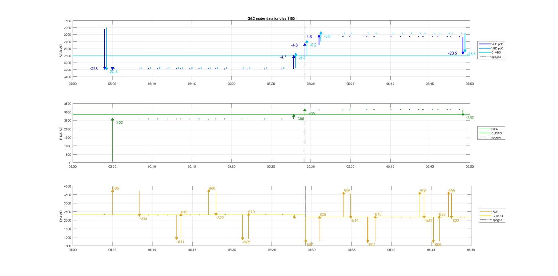Click the '388' pitch data label
Screen dimensions: 558x276
tap(301, 119)
